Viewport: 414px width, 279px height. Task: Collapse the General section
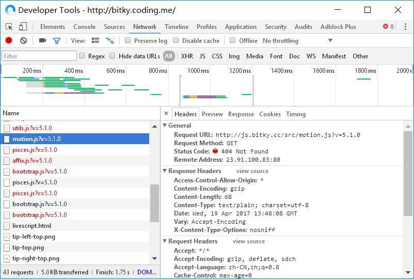(165, 125)
